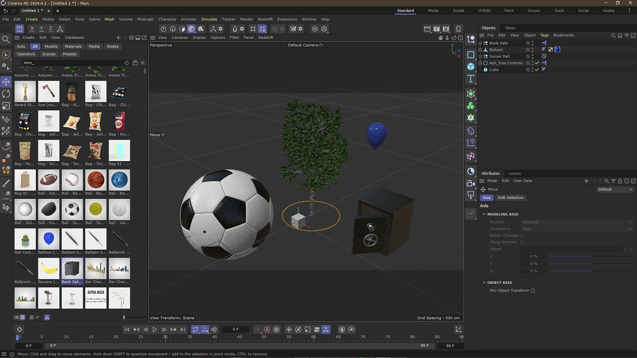Filter assets by Materials
637x358 pixels.
73,46
